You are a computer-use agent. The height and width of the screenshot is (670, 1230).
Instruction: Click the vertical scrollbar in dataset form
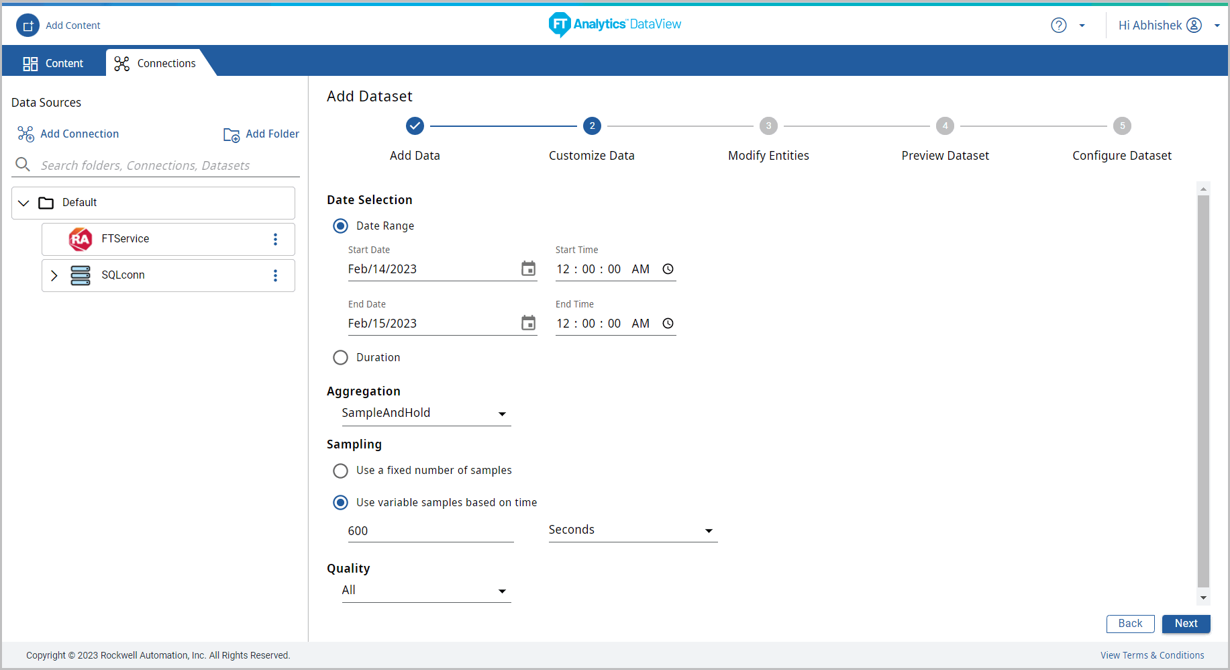pos(1203,389)
